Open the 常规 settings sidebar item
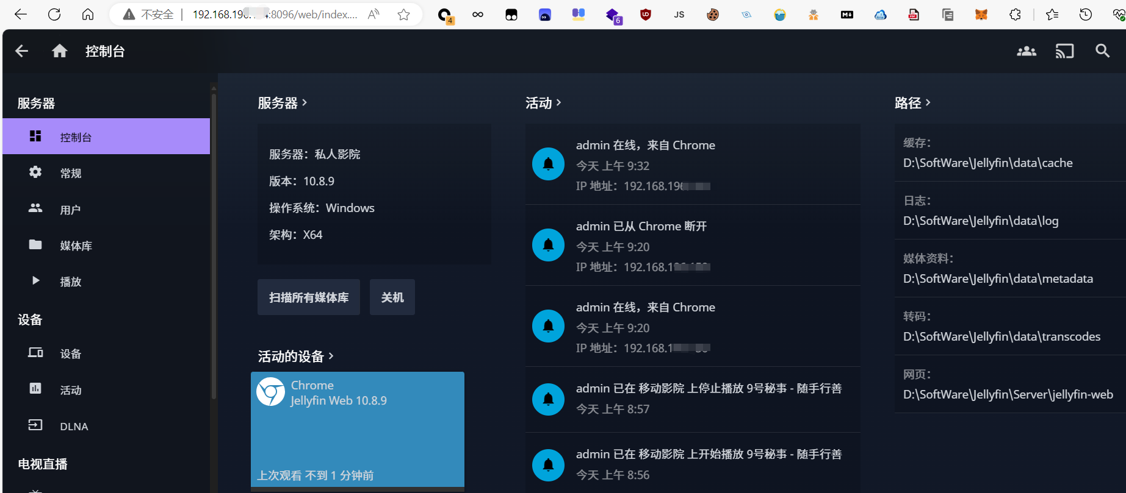The height and width of the screenshot is (493, 1126). (x=106, y=173)
